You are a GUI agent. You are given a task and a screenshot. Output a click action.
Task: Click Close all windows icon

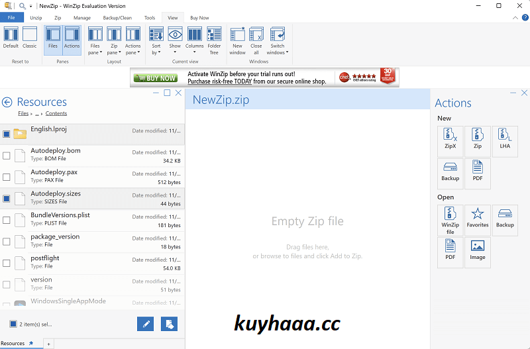click(256, 41)
